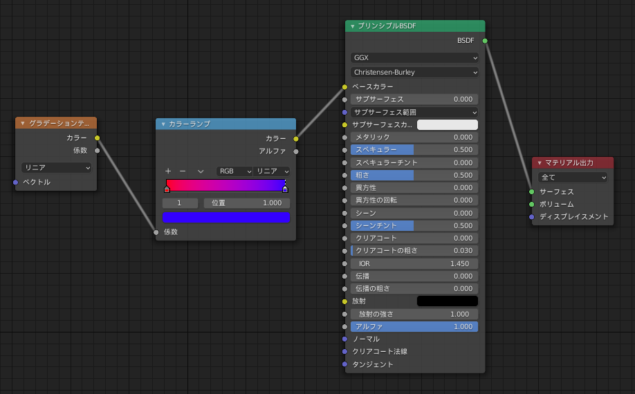The height and width of the screenshot is (394, 635).
Task: Click the 放射 emission input socket
Action: pyautogui.click(x=344, y=301)
